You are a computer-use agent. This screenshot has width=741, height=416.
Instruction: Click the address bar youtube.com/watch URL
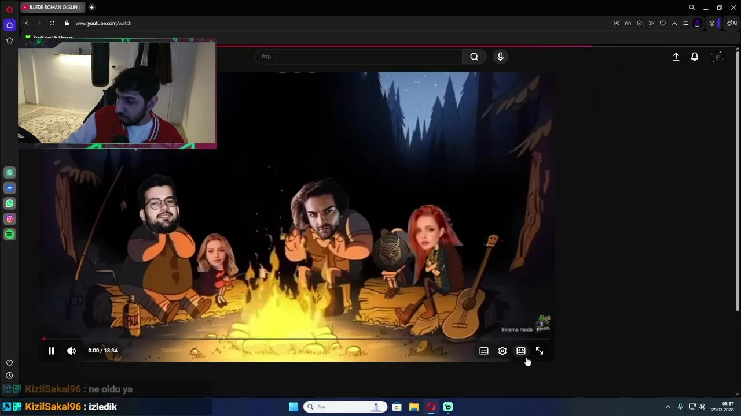103,23
